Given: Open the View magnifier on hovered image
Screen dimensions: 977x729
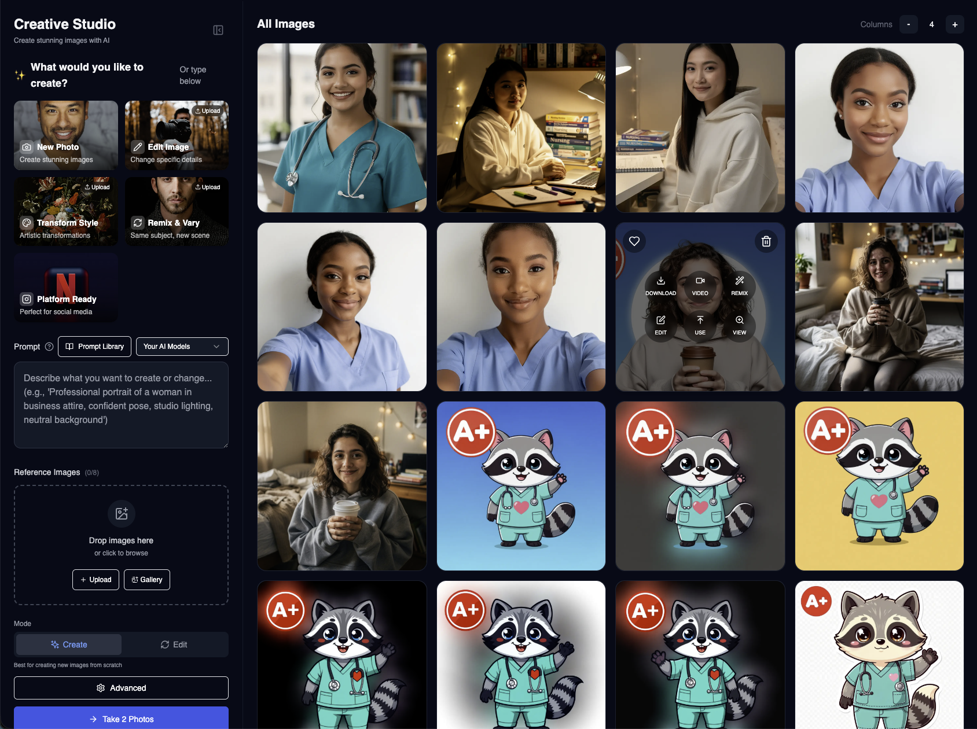Looking at the screenshot, I should pos(739,325).
